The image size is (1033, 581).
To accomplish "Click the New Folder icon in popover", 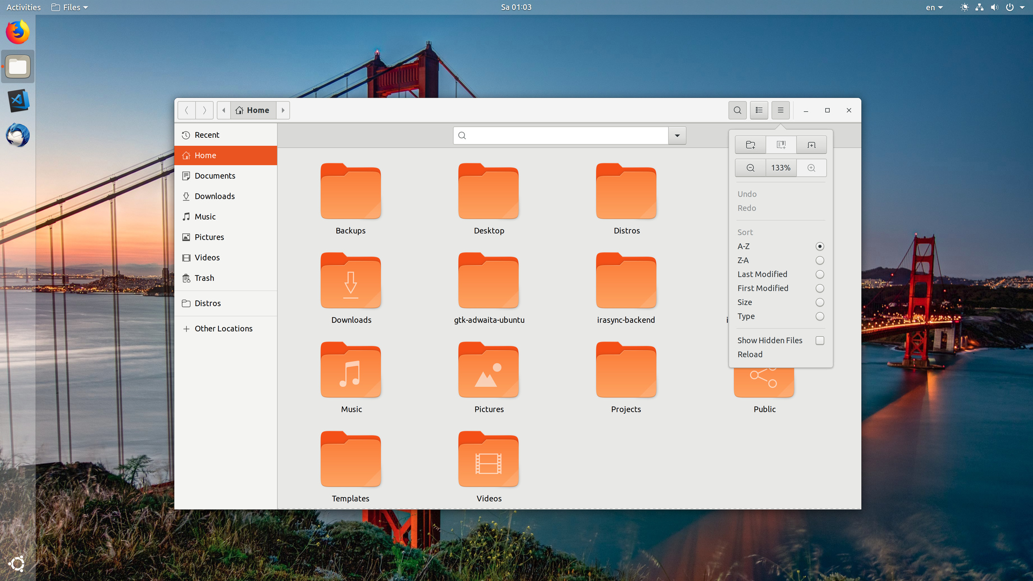I will 750,145.
